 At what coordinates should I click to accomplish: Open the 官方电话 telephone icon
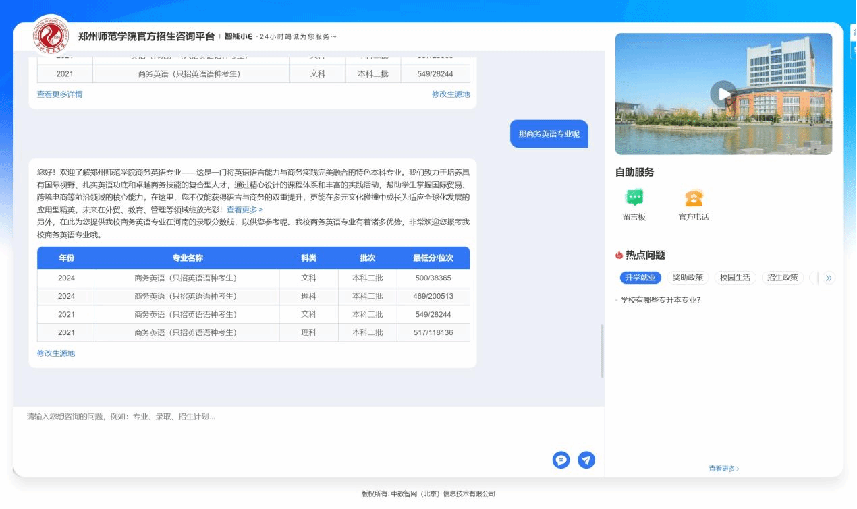(x=693, y=198)
